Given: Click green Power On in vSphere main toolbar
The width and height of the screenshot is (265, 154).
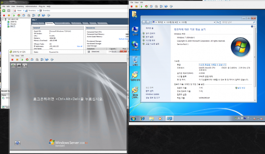Looking at the screenshot, I should coord(14,15).
